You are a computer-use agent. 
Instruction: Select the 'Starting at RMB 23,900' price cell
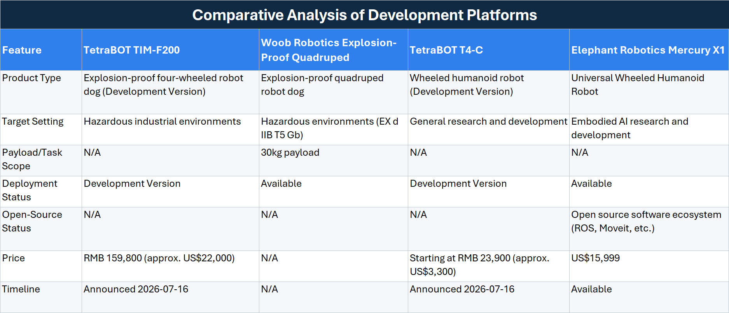point(489,266)
